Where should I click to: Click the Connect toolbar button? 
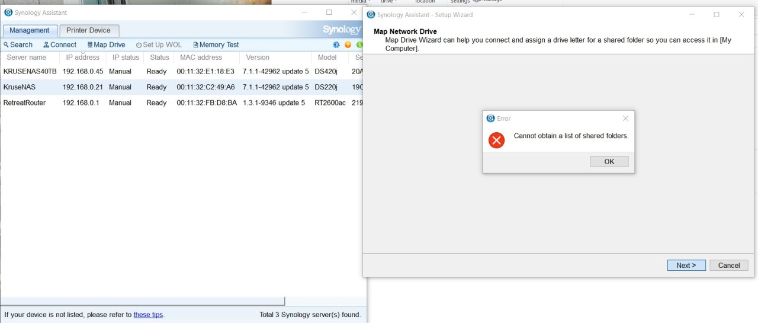60,45
